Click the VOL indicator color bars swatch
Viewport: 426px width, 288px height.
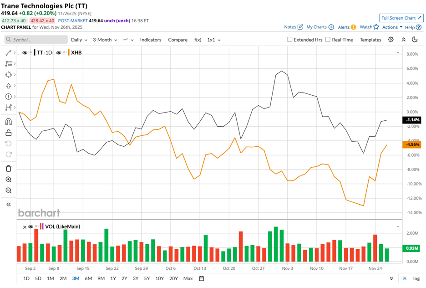(41, 226)
